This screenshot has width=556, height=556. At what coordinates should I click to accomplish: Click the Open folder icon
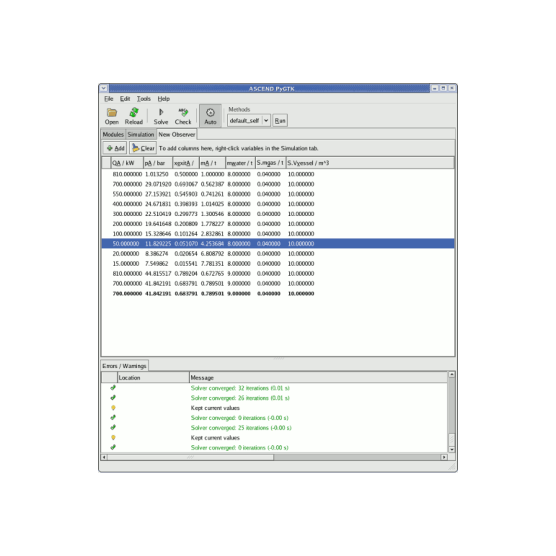coord(112,113)
